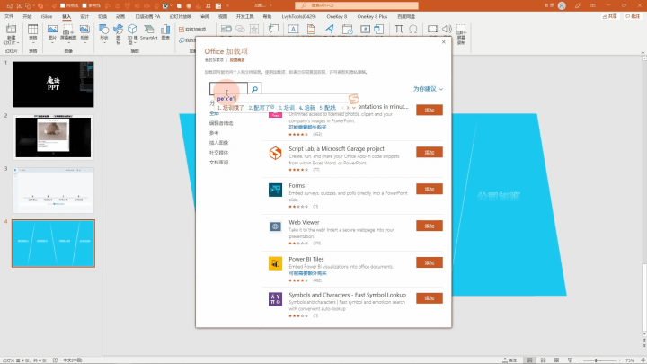The height and width of the screenshot is (364, 647).
Task: Click the Comments (批注) button at top right
Action: tap(633, 16)
